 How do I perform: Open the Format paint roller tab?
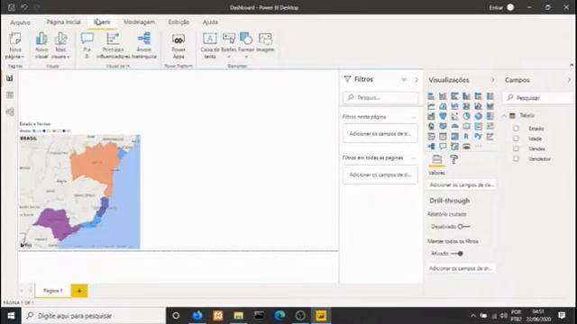(x=453, y=159)
